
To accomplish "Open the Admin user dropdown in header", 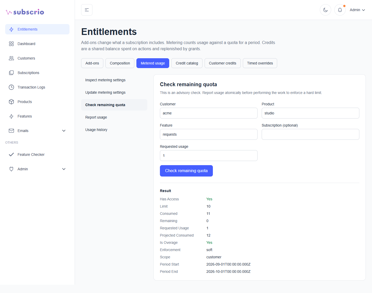I will (357, 10).
